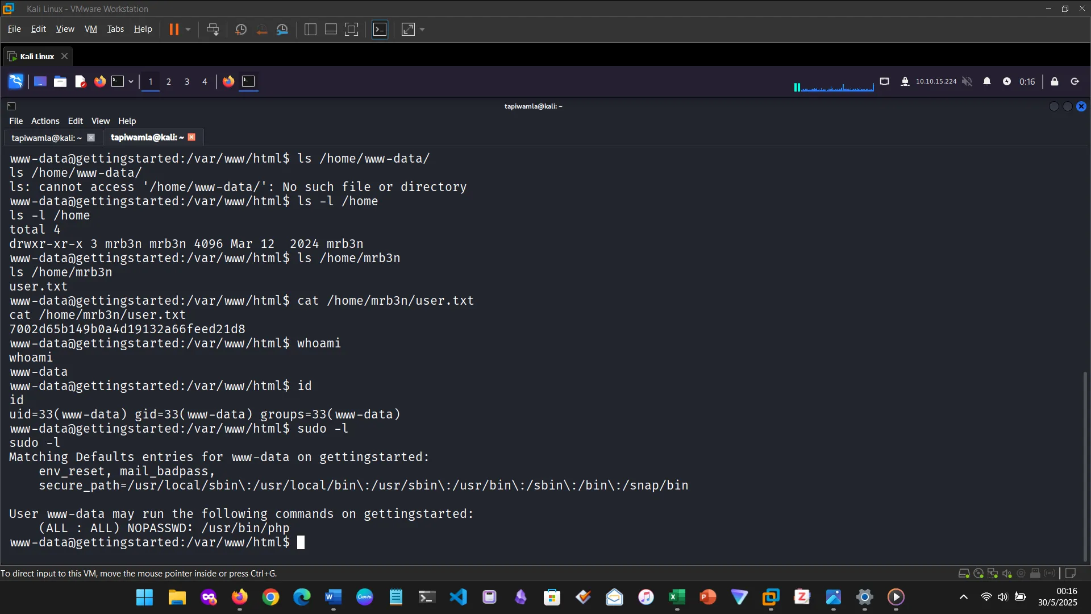The image size is (1091, 614).
Task: Open the text editor from the panel
Action: [x=80, y=81]
